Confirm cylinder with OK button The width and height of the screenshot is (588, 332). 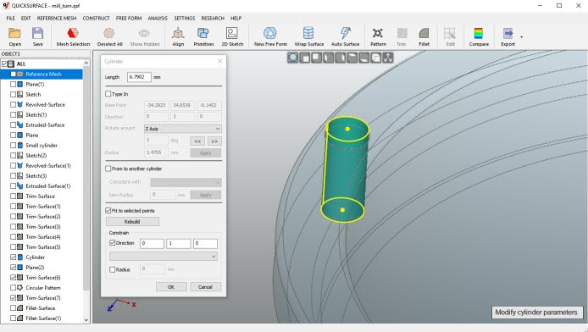pyautogui.click(x=171, y=286)
